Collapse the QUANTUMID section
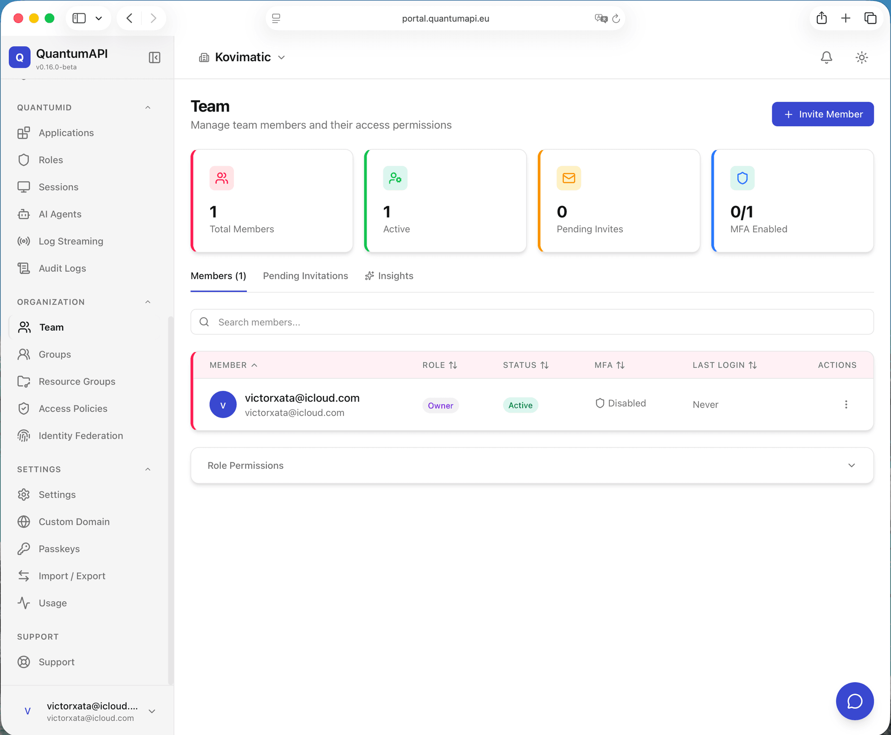 point(148,107)
